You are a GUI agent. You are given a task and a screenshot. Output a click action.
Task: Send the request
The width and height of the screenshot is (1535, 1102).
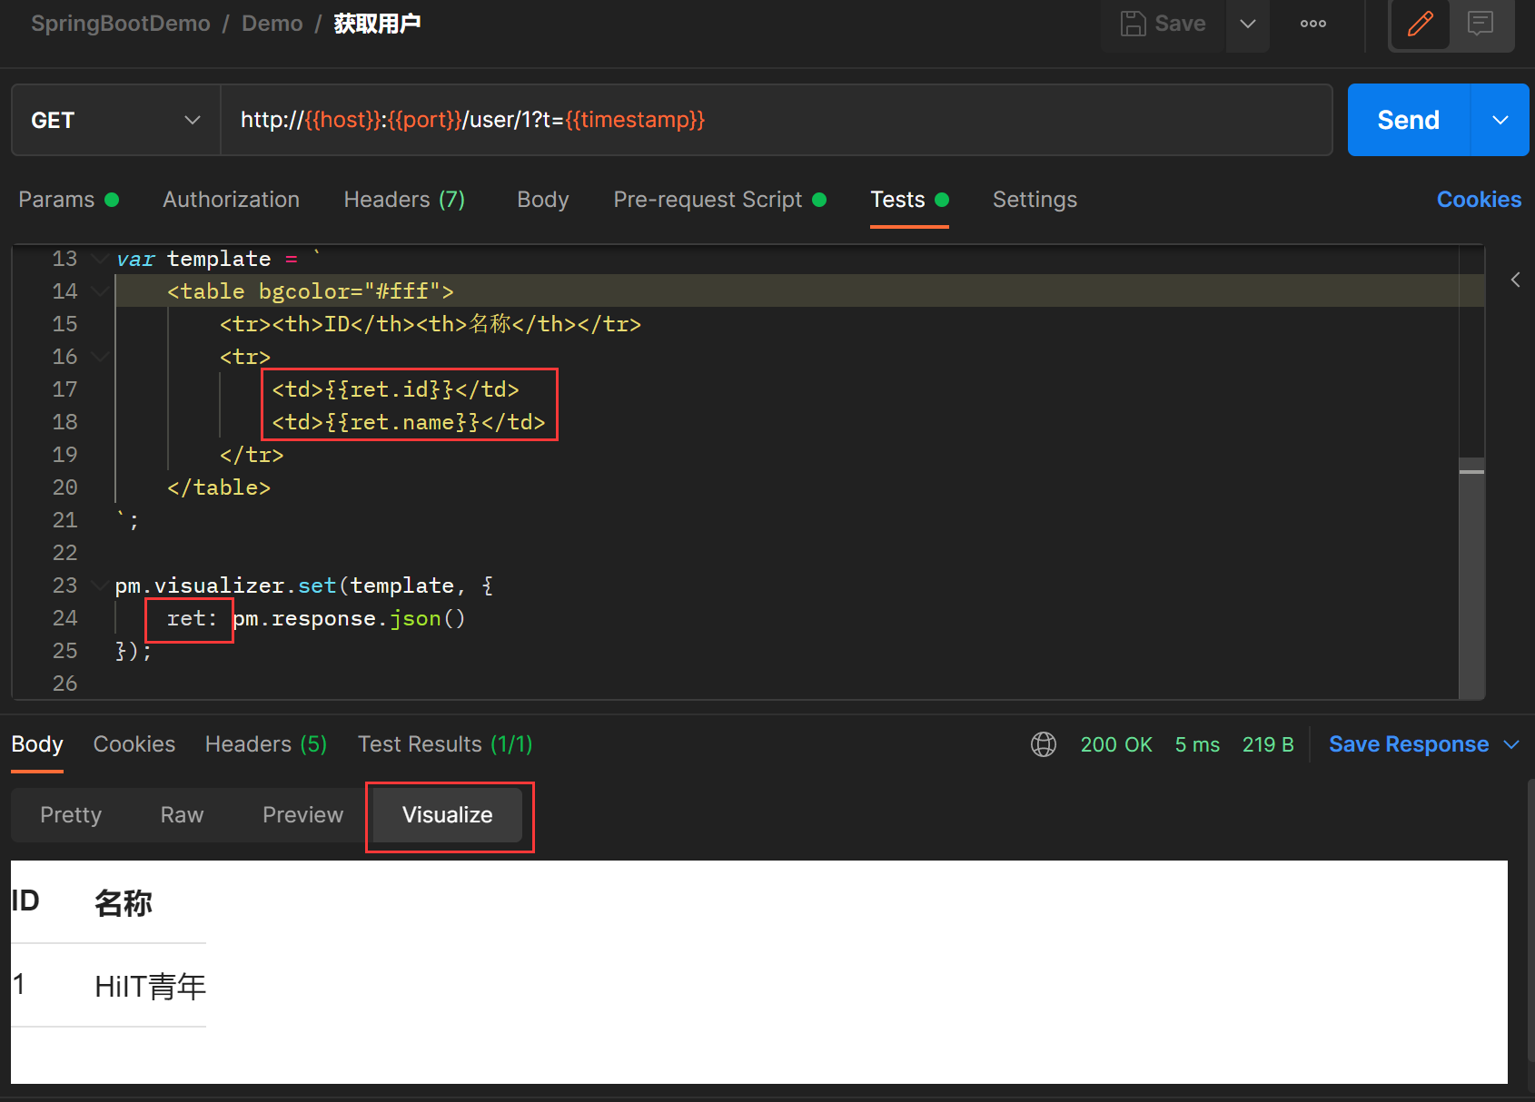(x=1409, y=120)
